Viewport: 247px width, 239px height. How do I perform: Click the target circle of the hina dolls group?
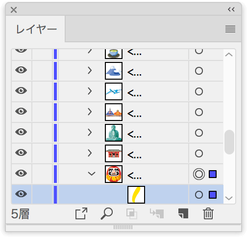199,112
